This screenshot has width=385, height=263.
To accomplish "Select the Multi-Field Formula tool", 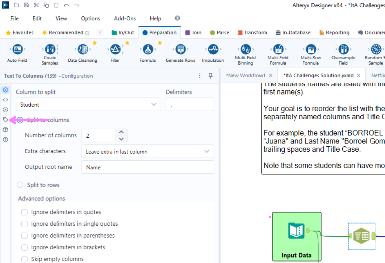I will click(278, 54).
